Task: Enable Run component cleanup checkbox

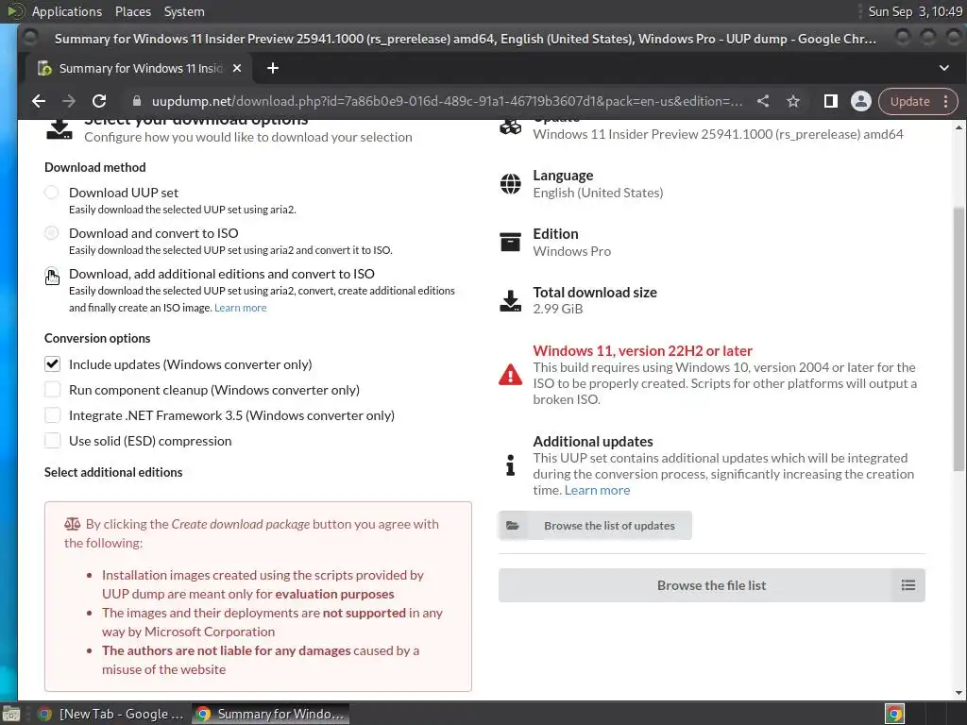Action: (x=53, y=390)
